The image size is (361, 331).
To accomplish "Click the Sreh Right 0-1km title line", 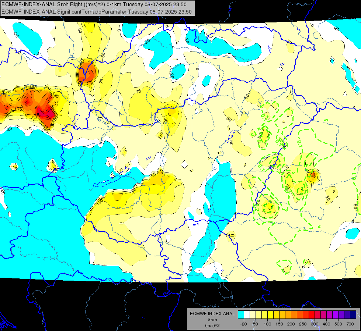I will coord(94,4).
